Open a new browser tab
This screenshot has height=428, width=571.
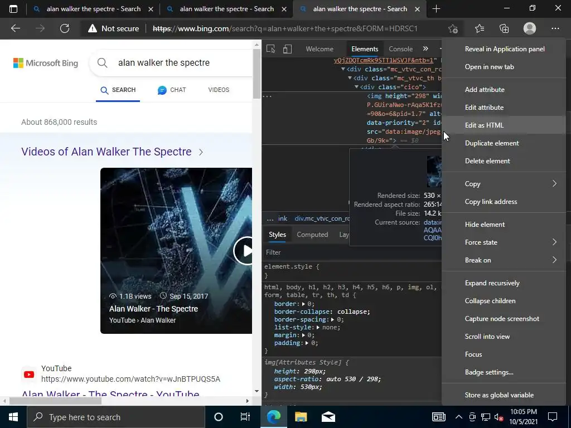pos(436,9)
